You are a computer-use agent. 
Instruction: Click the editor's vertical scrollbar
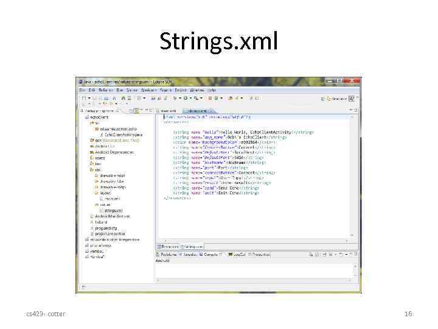point(352,176)
